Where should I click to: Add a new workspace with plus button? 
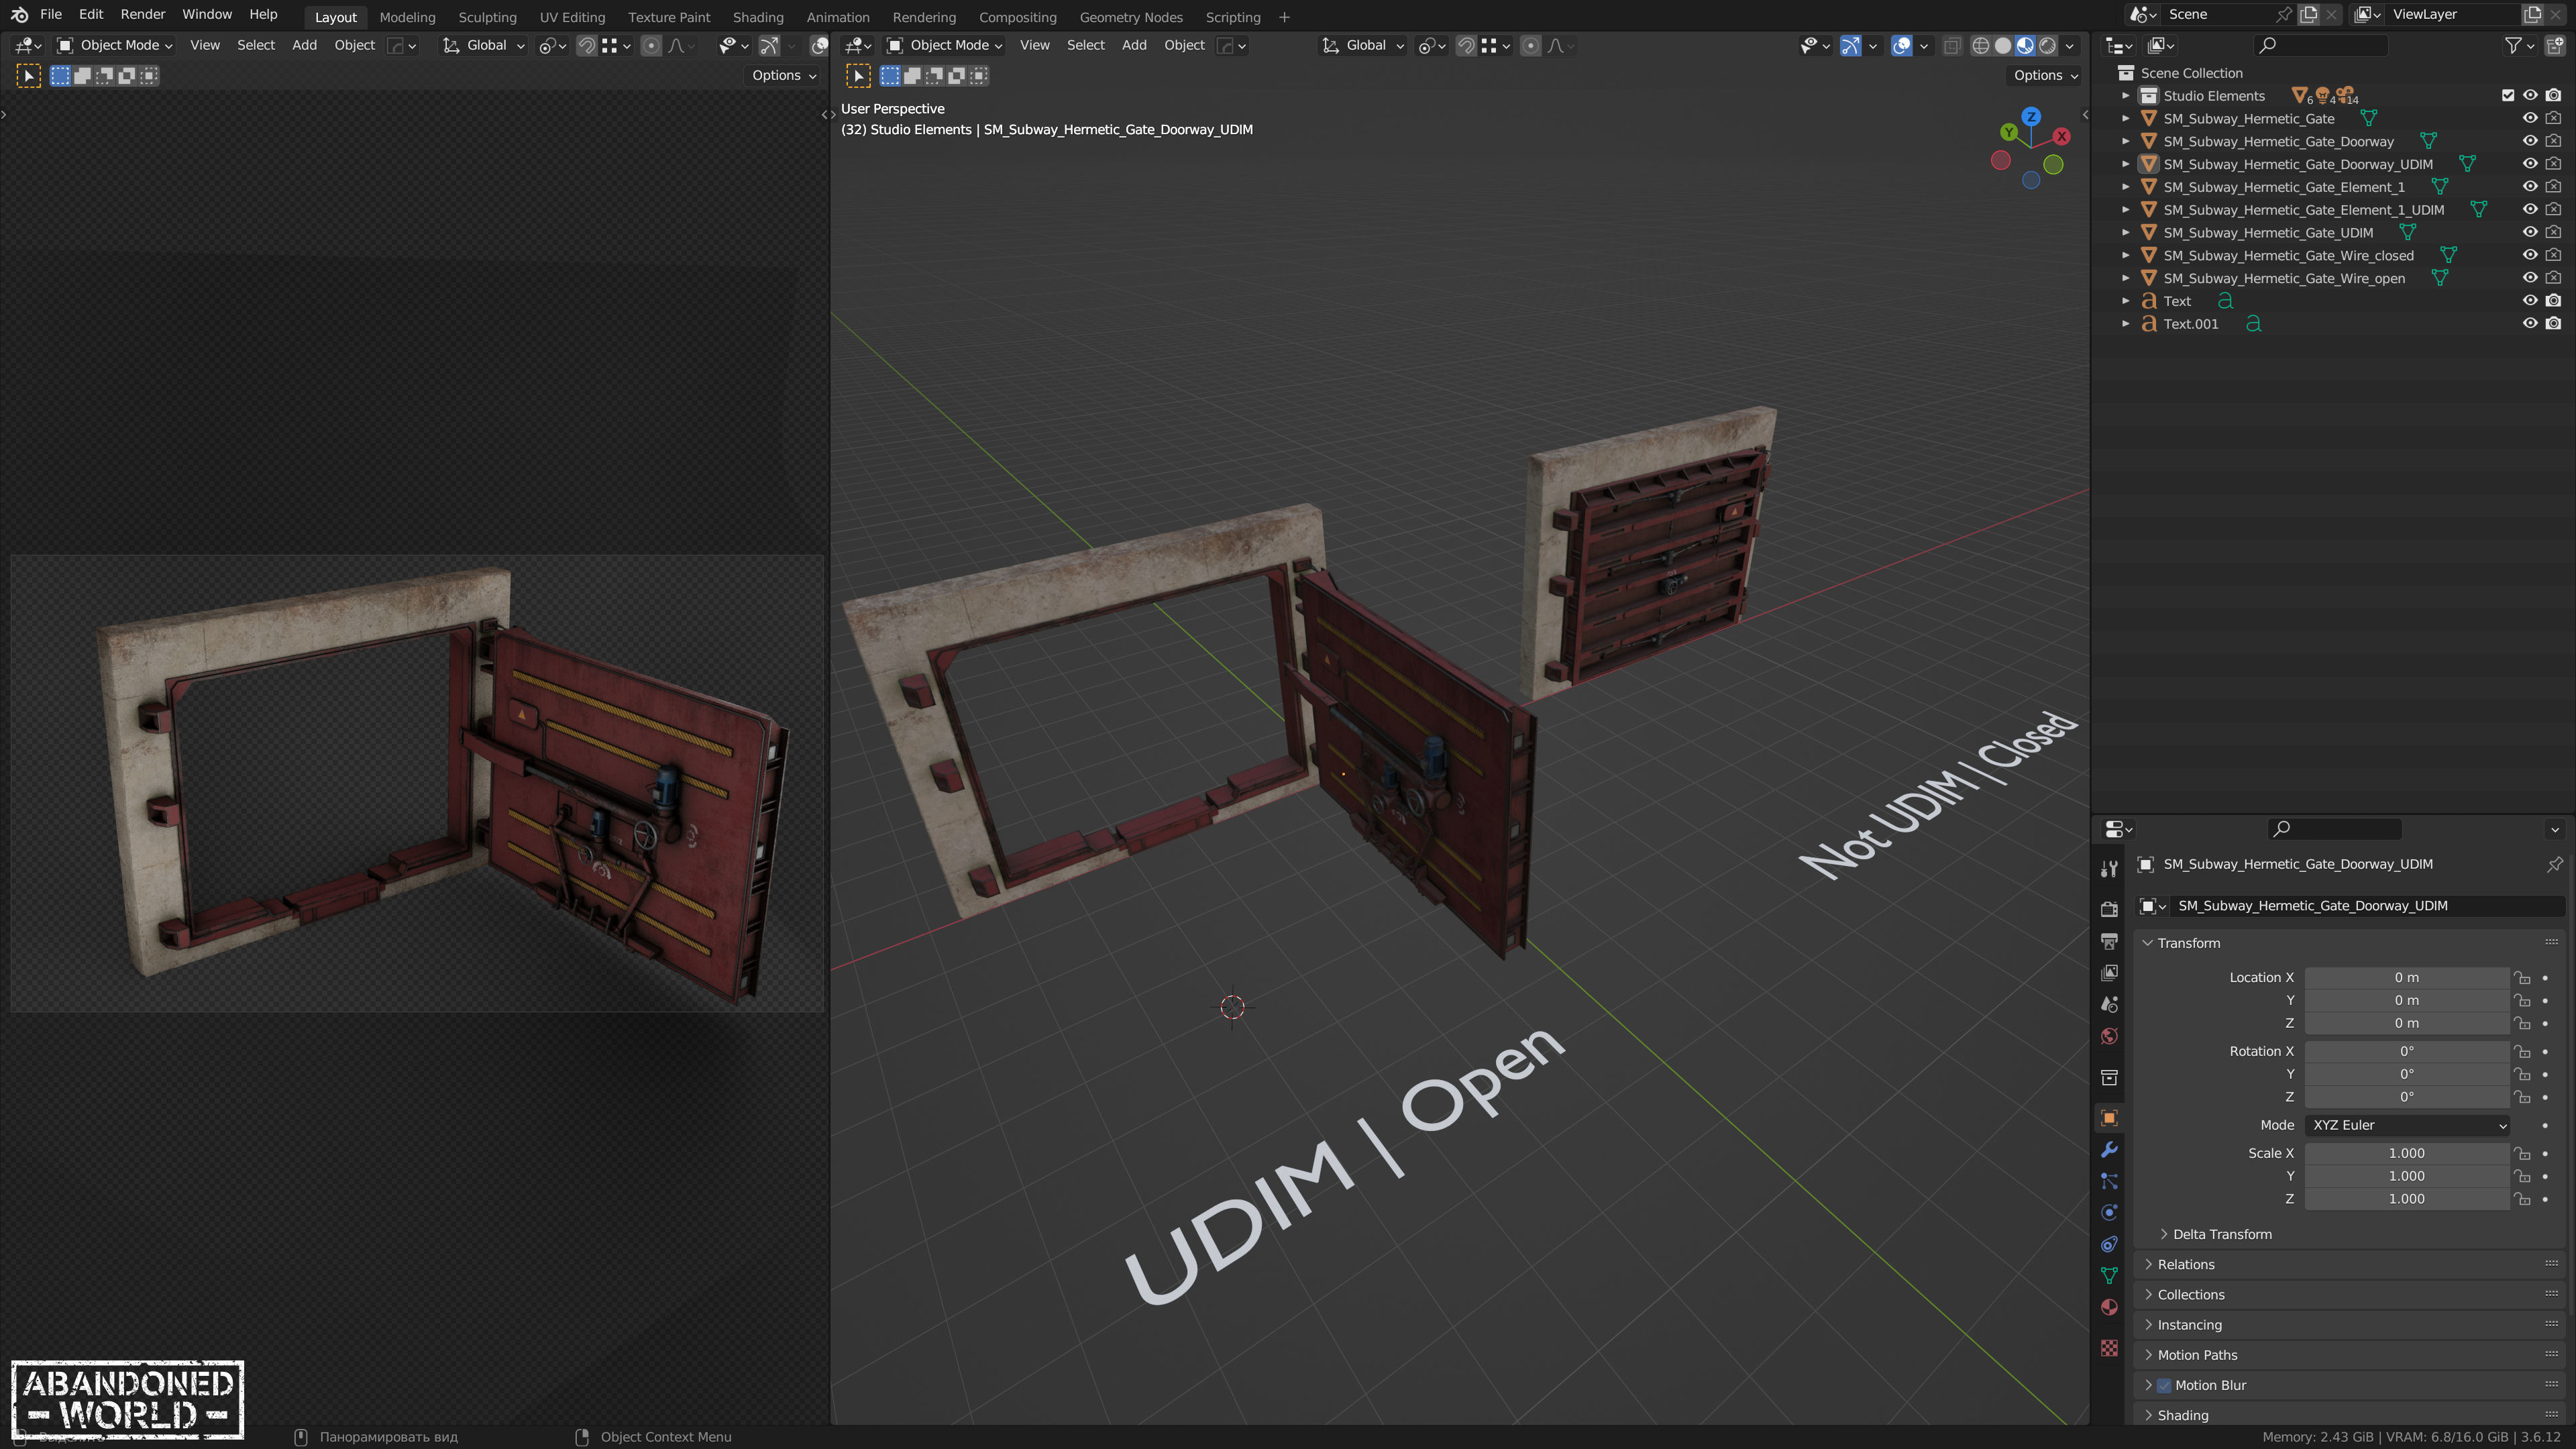[x=1284, y=17]
